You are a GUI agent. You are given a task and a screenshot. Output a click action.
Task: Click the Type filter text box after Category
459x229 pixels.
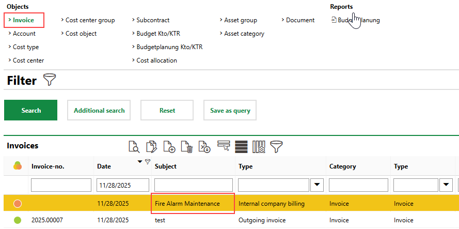pyautogui.click(x=416, y=185)
